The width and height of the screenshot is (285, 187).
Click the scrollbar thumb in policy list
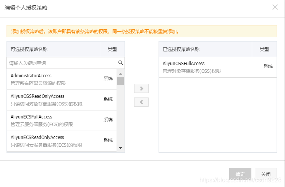click(x=120, y=81)
